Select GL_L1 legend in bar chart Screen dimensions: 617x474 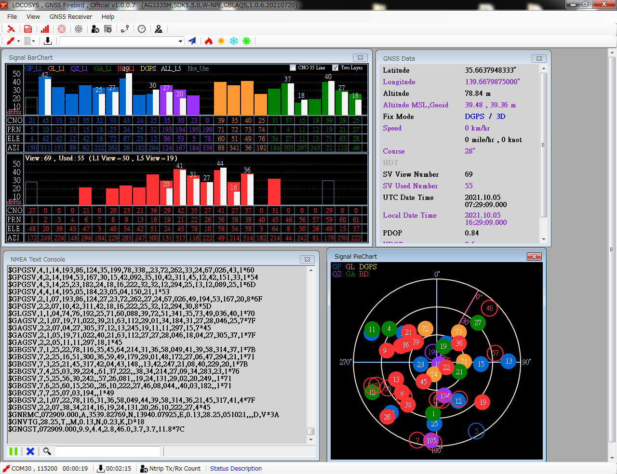56,68
